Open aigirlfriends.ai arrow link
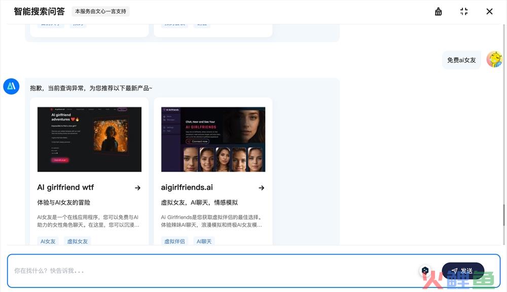Screen dimensions: 507x292 click(x=261, y=188)
